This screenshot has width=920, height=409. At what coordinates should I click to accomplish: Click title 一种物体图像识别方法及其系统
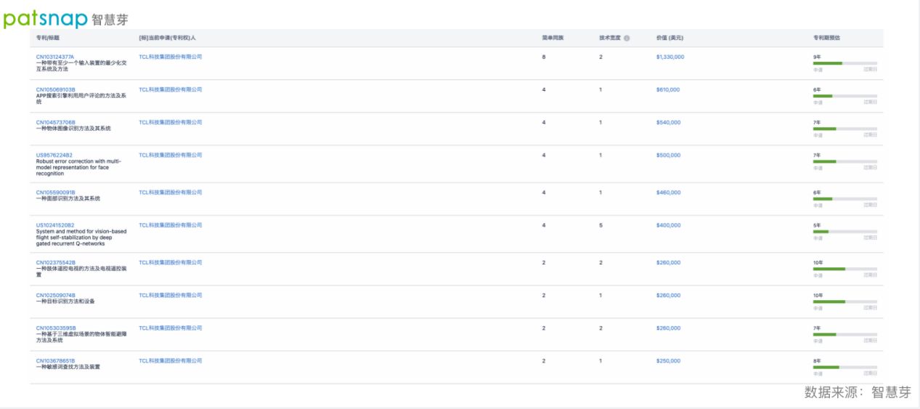tap(73, 129)
